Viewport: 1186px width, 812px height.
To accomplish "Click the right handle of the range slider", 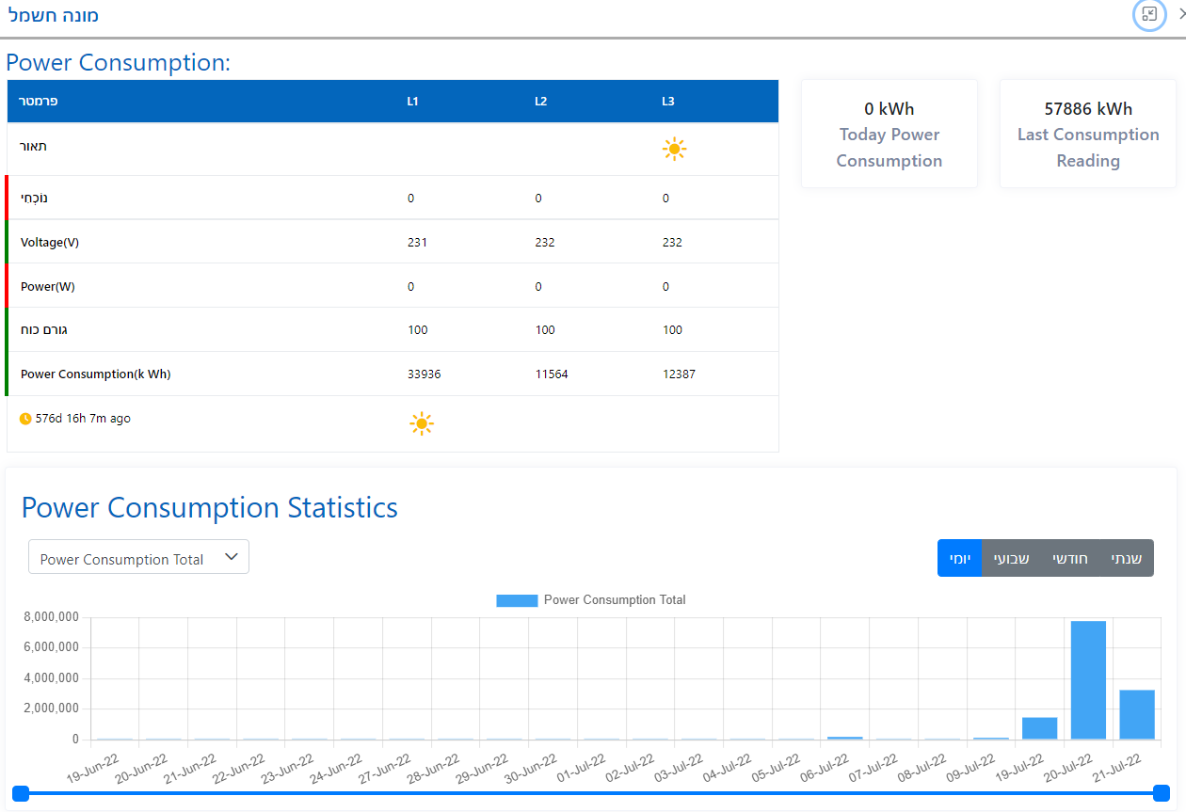I will (1161, 793).
